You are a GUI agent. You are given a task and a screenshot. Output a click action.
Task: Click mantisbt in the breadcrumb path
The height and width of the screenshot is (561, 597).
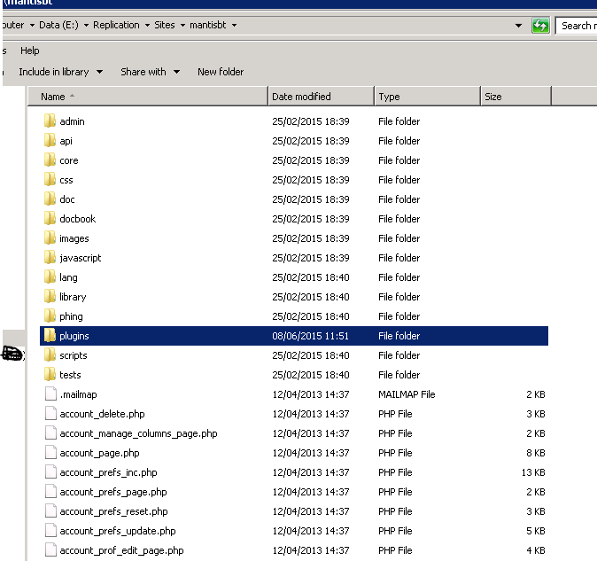(x=208, y=25)
